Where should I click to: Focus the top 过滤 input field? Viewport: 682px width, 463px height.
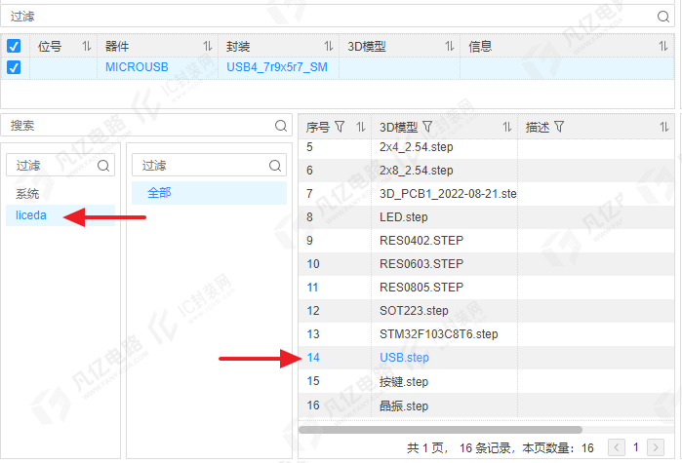[x=337, y=17]
